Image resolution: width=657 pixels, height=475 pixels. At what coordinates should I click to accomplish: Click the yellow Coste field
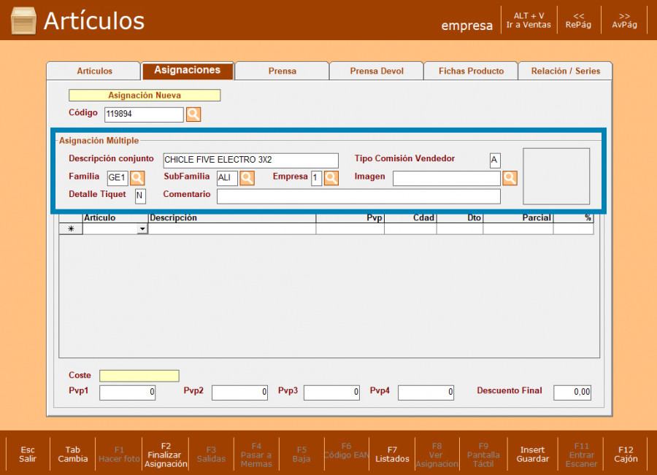point(139,376)
